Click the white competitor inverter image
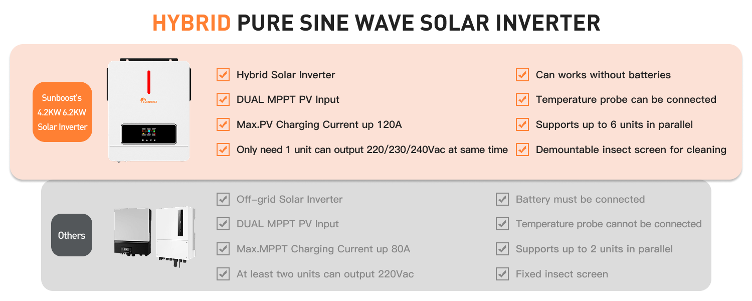This screenshot has height=301, width=752. (175, 234)
